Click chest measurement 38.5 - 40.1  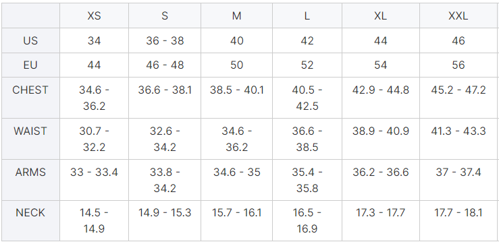[237, 90]
